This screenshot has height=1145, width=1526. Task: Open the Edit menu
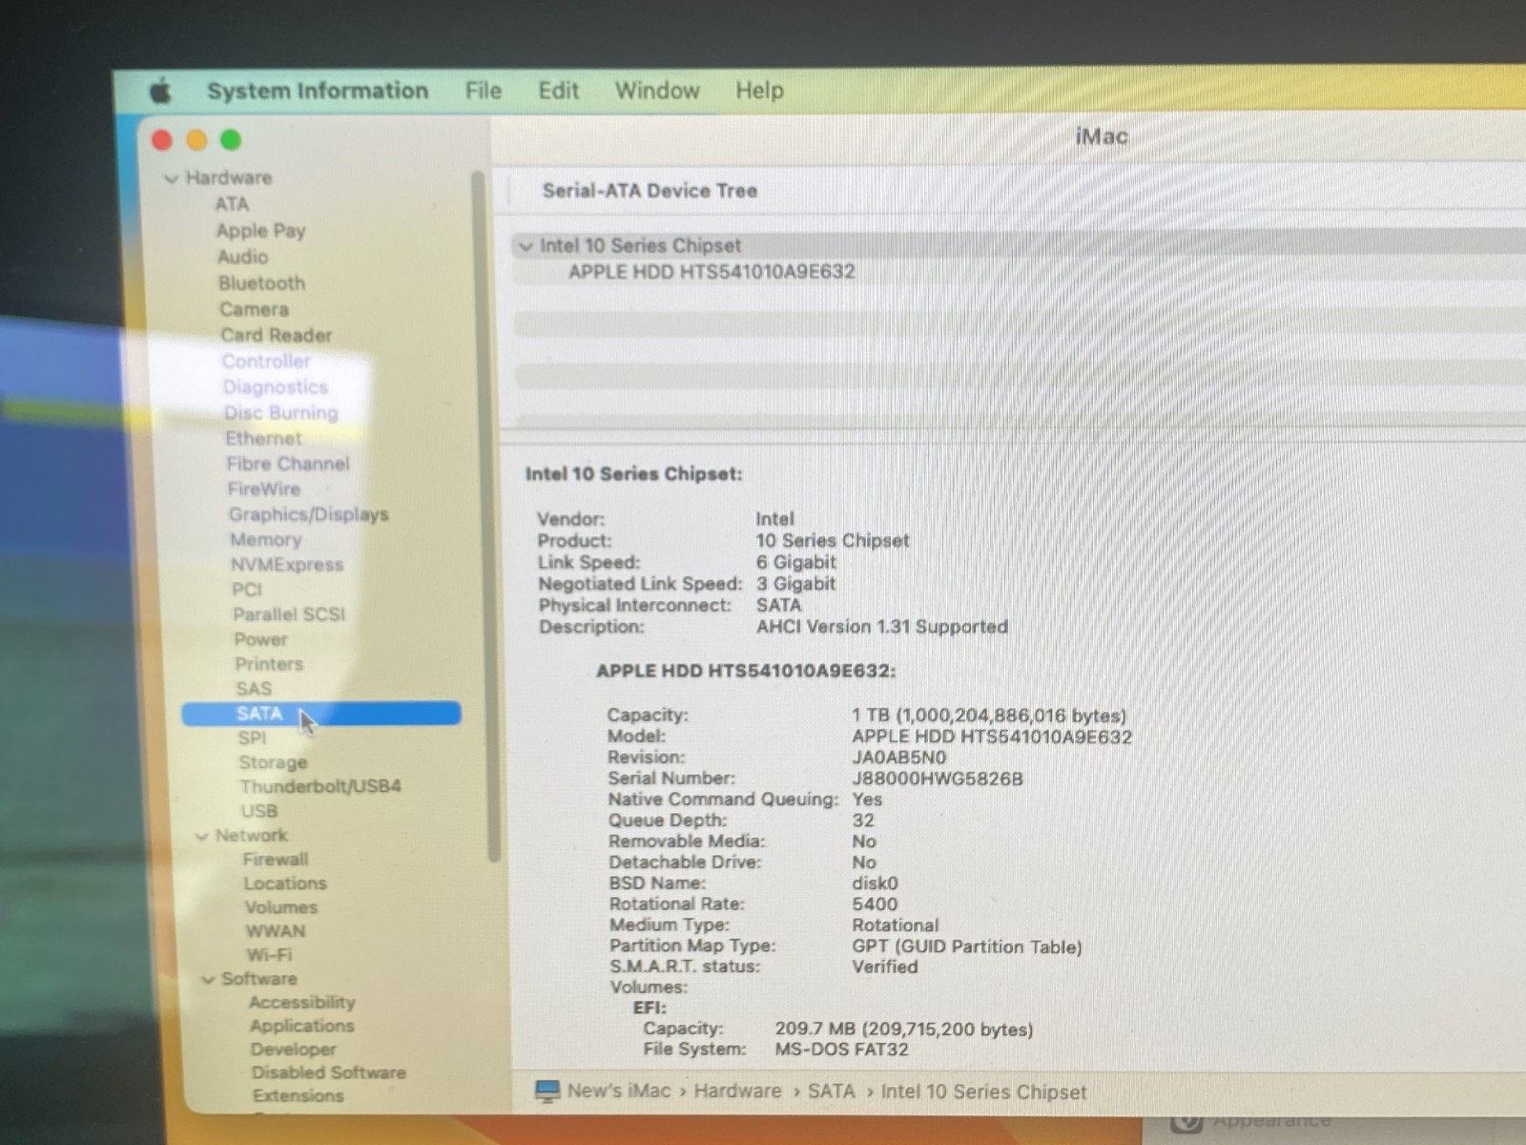[x=558, y=91]
